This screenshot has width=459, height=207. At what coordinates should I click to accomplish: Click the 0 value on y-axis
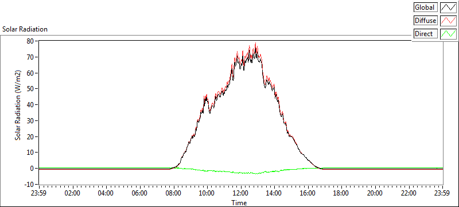(x=32, y=169)
